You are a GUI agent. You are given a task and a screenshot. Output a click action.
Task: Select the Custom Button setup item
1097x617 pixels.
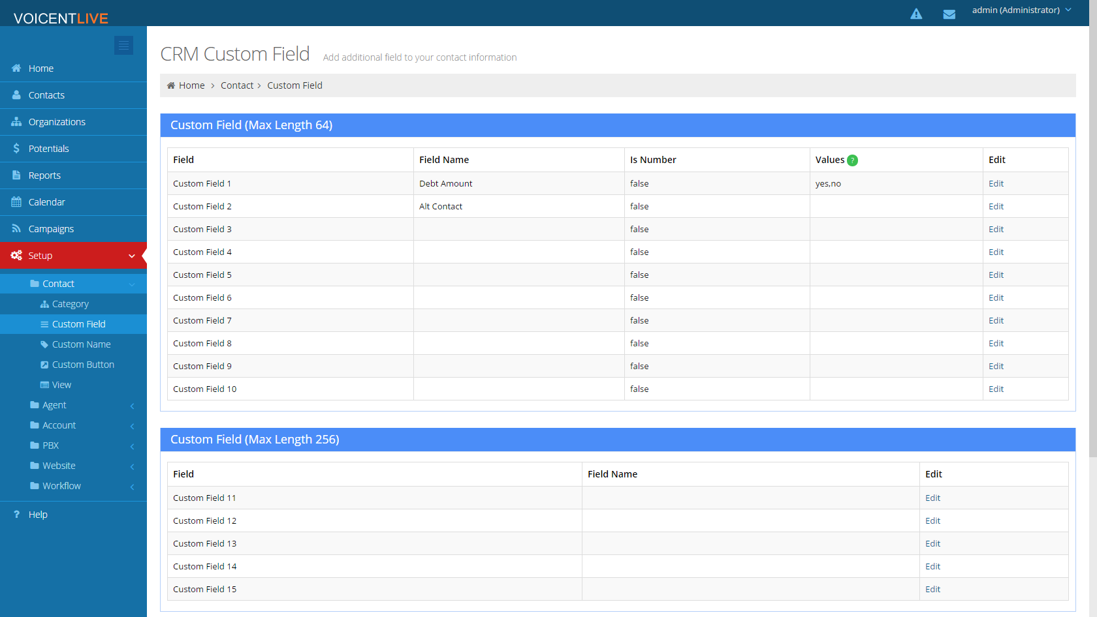[83, 364]
